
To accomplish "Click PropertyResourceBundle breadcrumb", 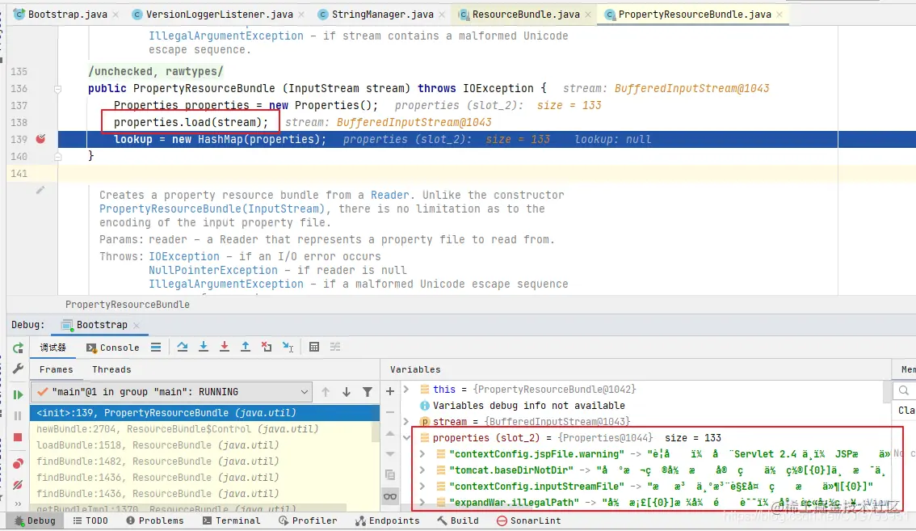I will (128, 305).
